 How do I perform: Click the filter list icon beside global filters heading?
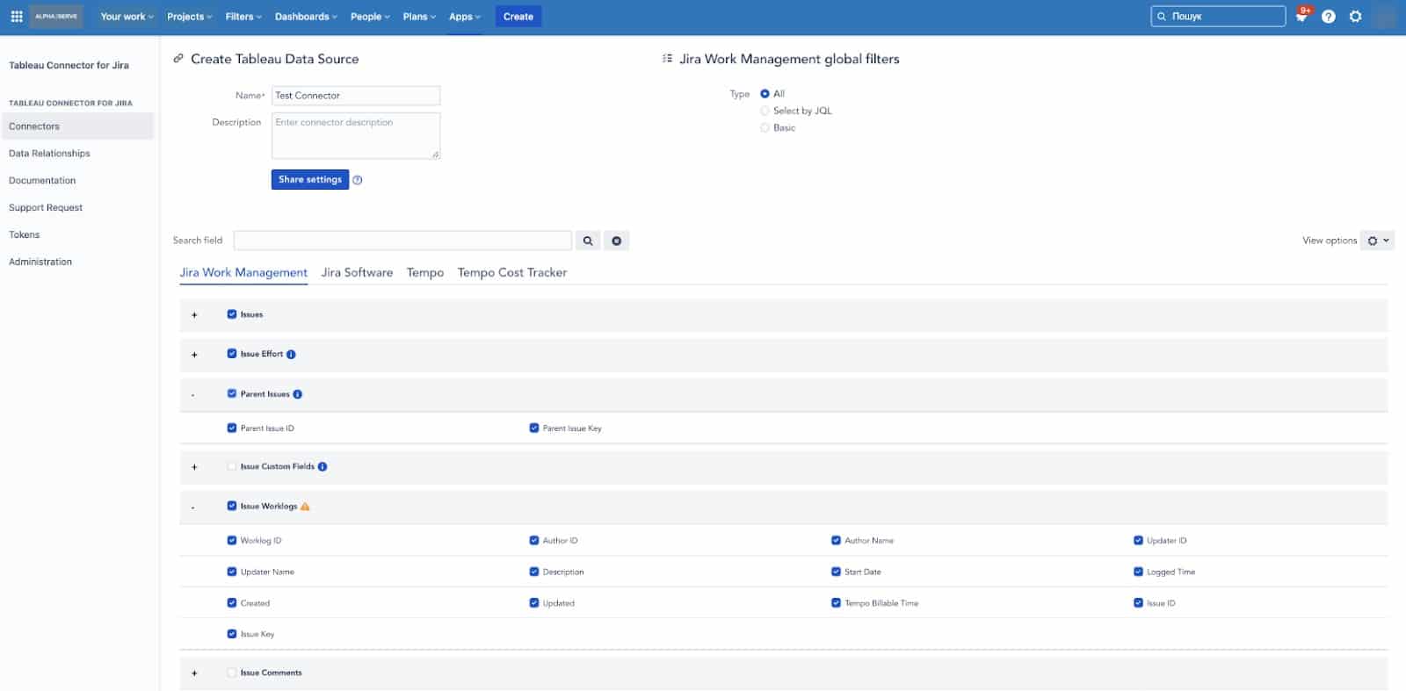(x=667, y=59)
